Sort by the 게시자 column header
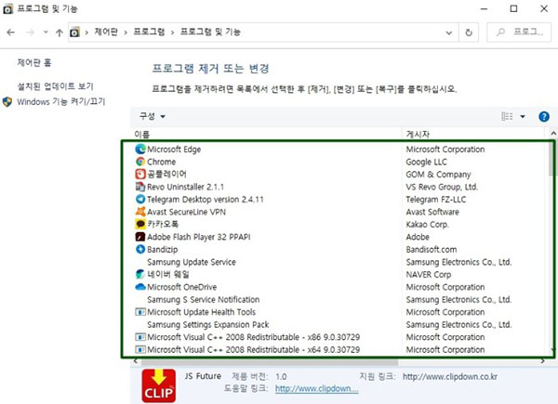 [418, 134]
